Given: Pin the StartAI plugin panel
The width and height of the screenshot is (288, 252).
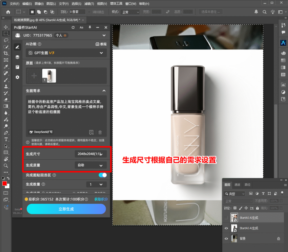Looking at the screenshot, I should (90, 27).
